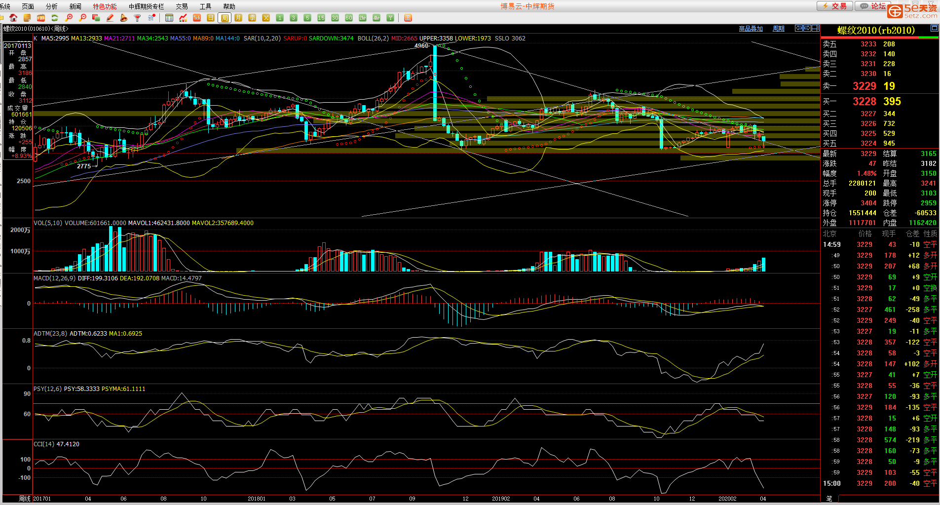Toggle the side panel layout icon

pos(816,28)
